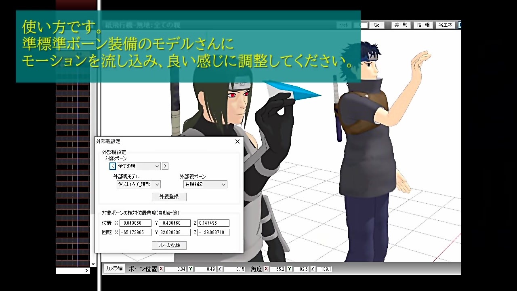Click the timeline scroll right arrow
Screen dimensions: 517x291
pyautogui.click(x=87, y=271)
